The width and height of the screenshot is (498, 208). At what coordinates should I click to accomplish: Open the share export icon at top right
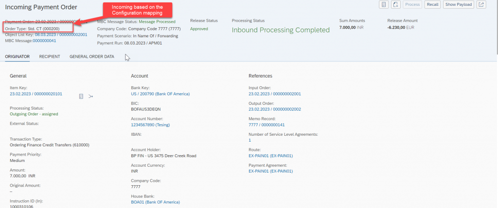click(x=482, y=4)
